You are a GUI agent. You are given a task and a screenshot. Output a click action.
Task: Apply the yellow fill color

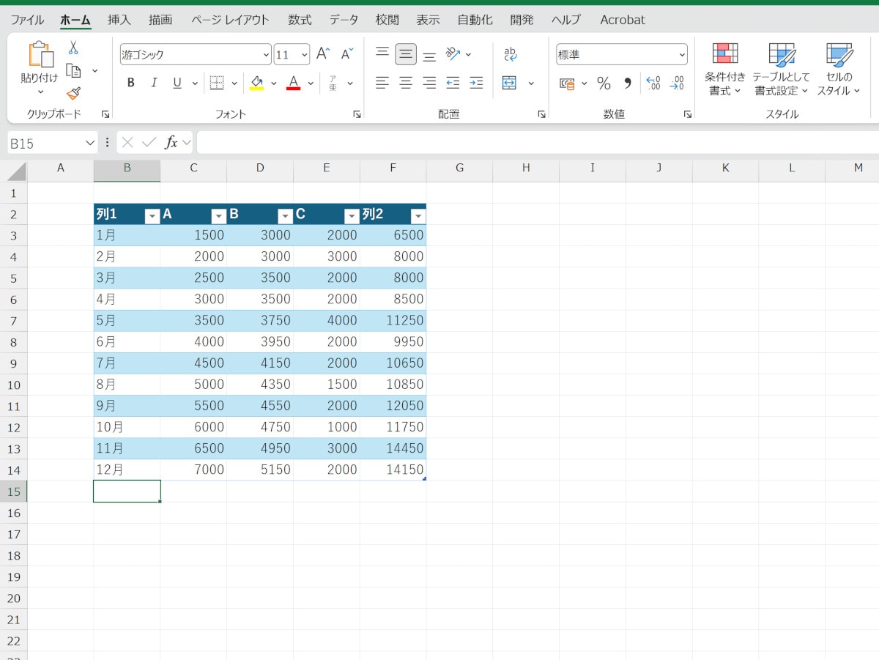pyautogui.click(x=256, y=84)
